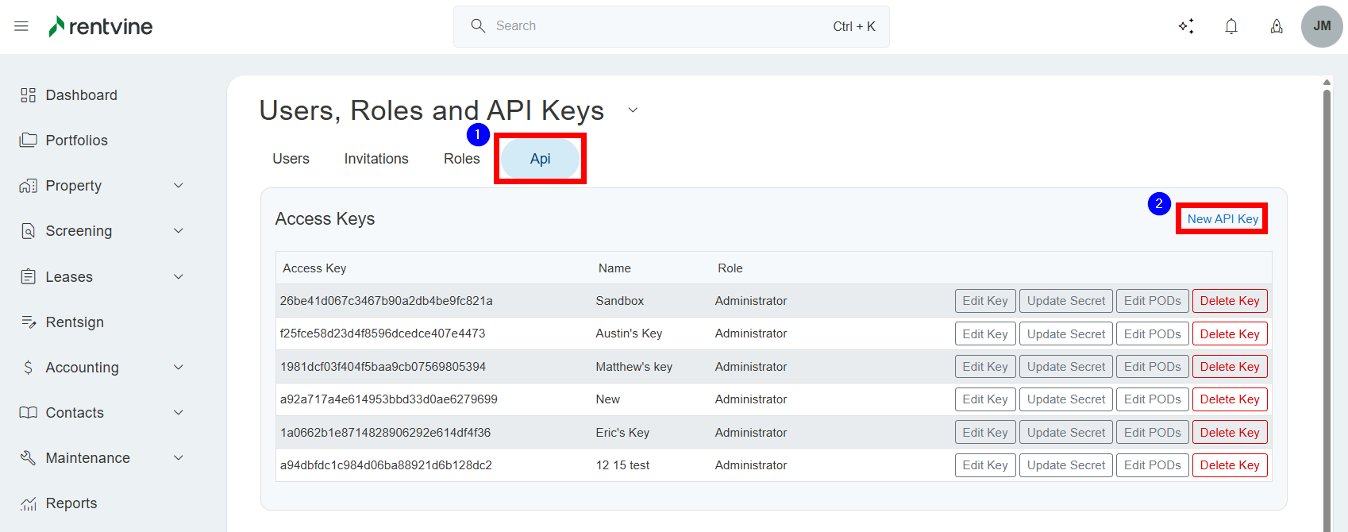The image size is (1348, 532).
Task: Open Reports in the sidebar
Action: 71,503
